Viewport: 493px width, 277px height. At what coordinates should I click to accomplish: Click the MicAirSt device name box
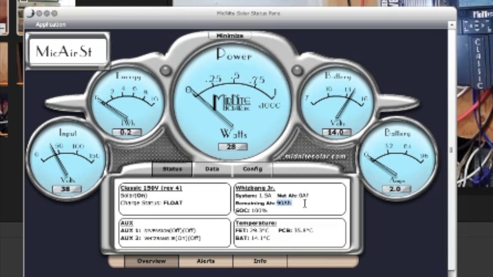[x=67, y=51]
